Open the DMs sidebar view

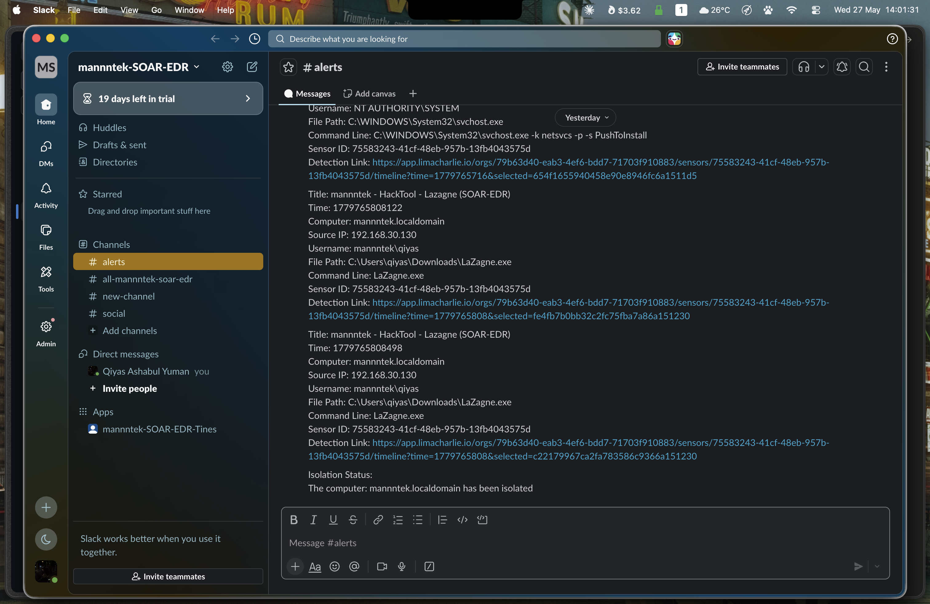coord(46,153)
